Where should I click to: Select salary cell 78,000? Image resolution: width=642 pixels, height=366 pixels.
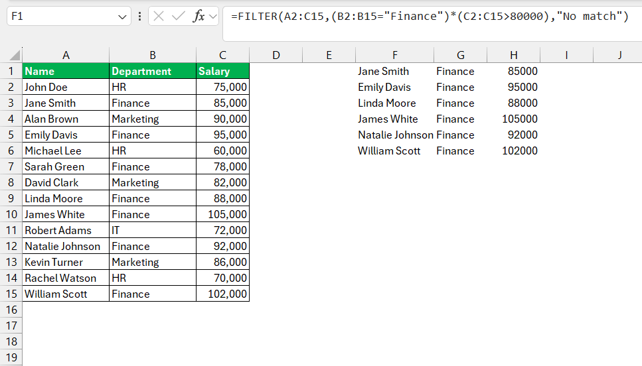pos(222,166)
